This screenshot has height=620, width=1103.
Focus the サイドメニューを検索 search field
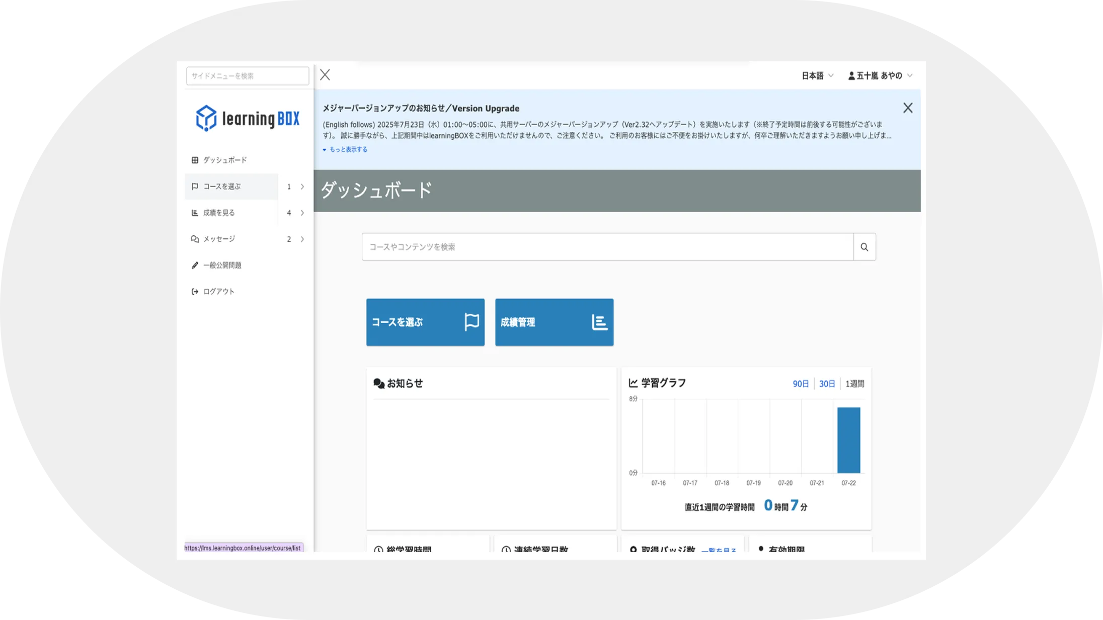[x=247, y=76]
